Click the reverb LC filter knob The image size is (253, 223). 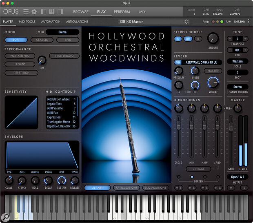pos(179,85)
